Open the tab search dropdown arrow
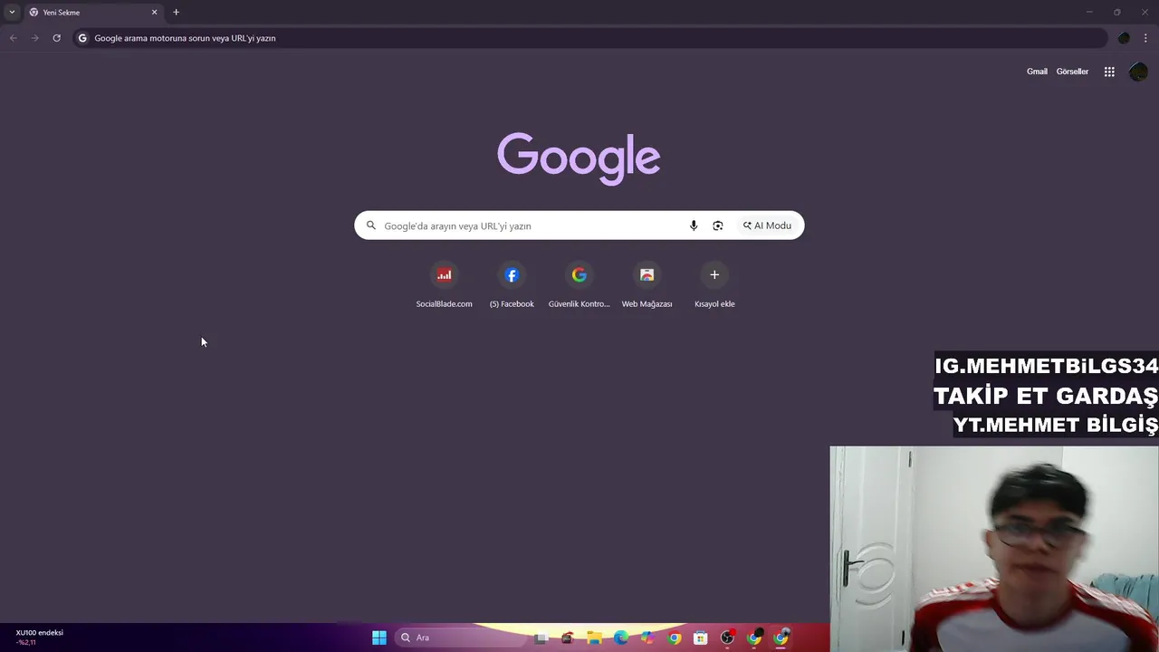The height and width of the screenshot is (652, 1159). pos(12,12)
